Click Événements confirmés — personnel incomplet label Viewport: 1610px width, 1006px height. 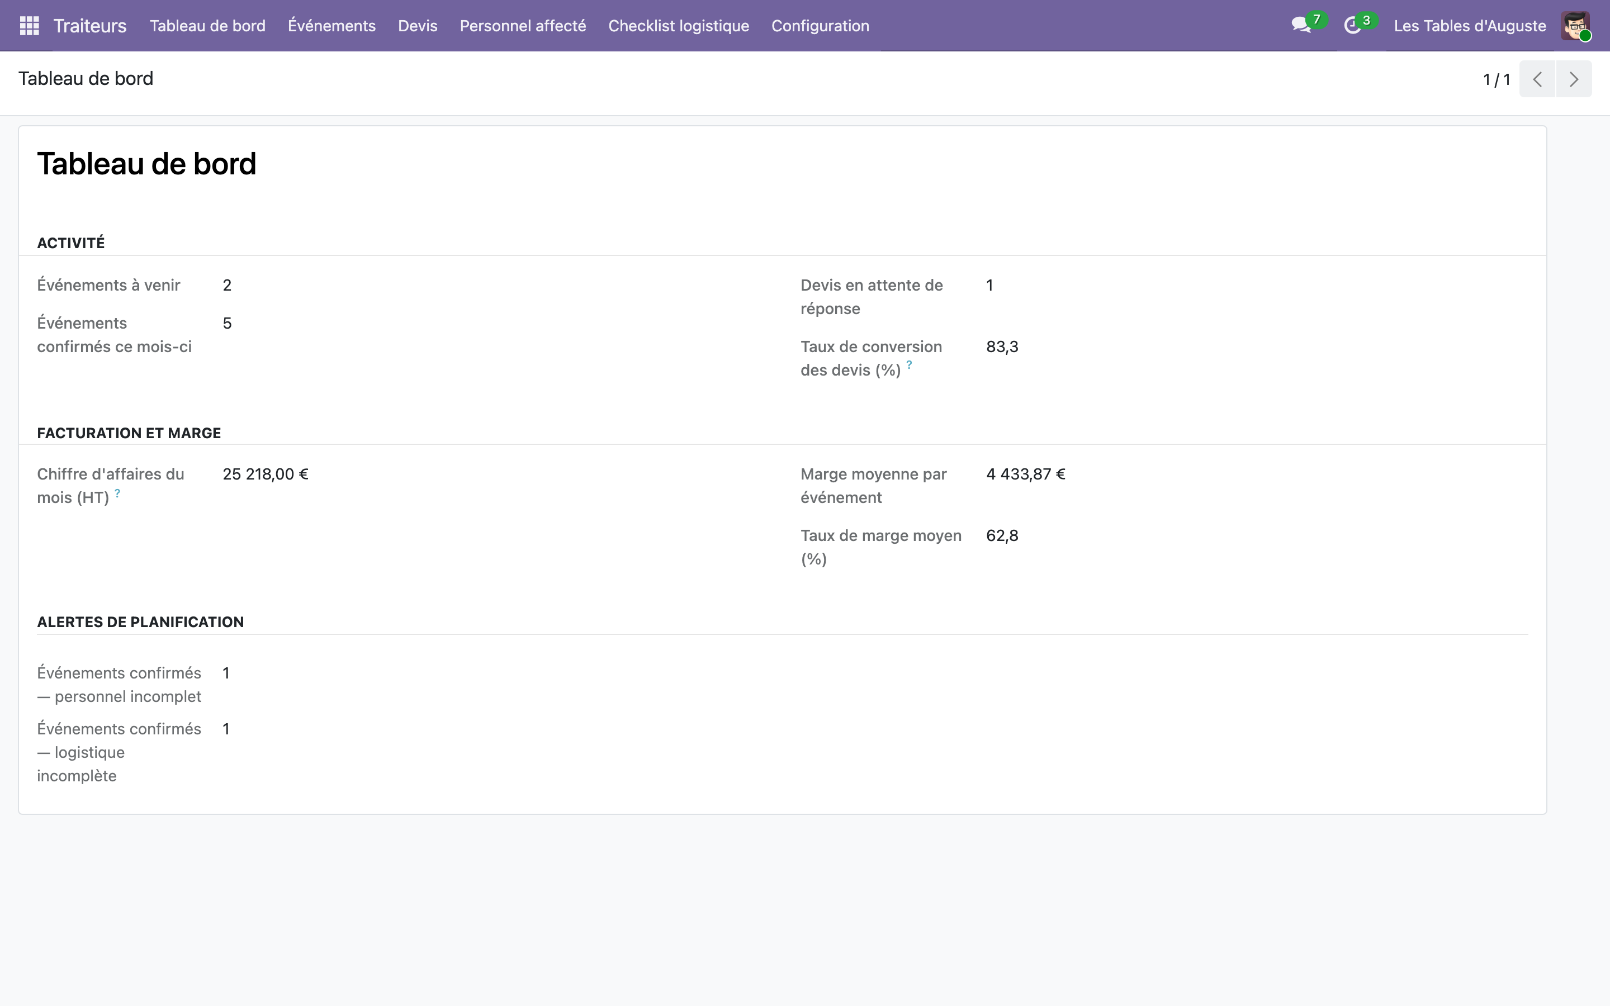(x=119, y=685)
